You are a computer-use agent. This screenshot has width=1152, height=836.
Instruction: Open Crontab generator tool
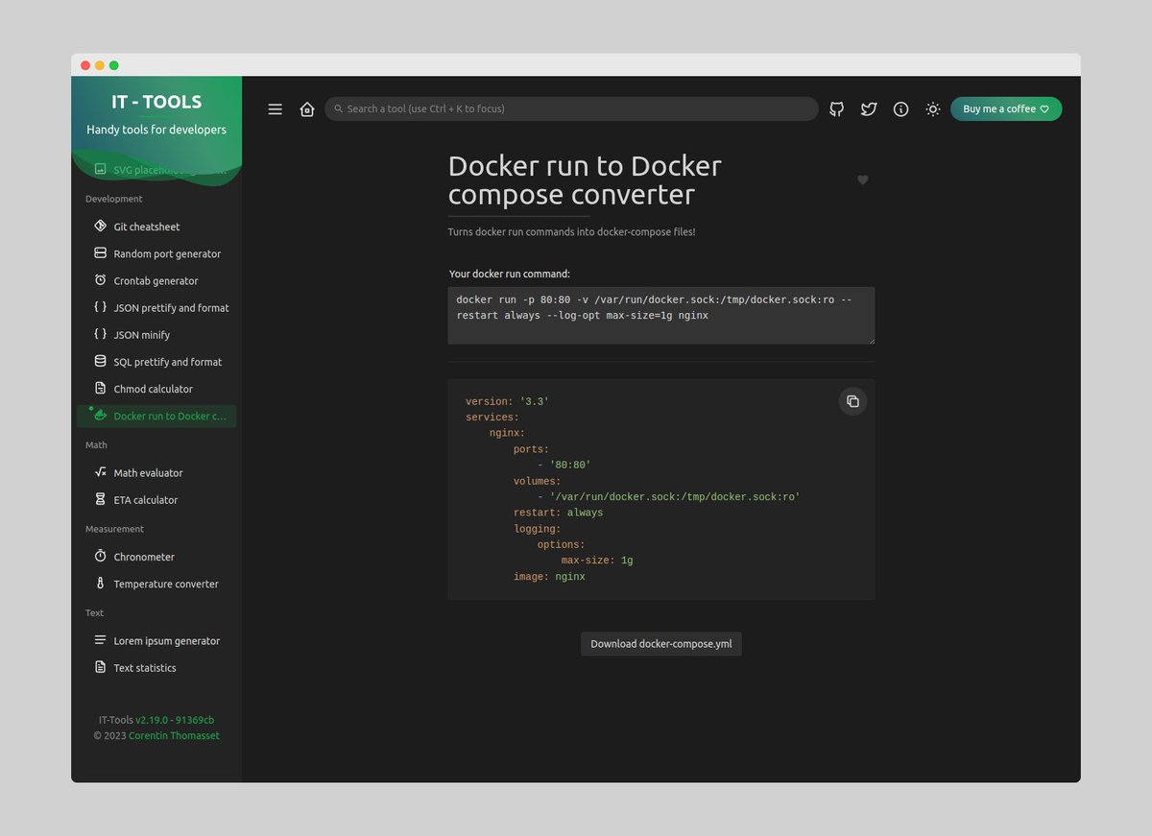pyautogui.click(x=156, y=280)
